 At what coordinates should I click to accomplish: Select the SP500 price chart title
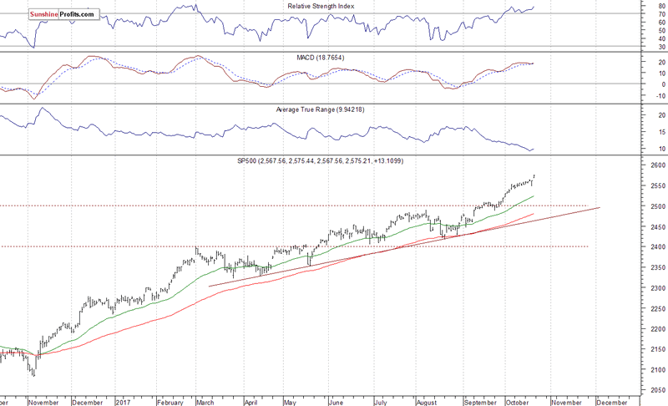(320, 160)
